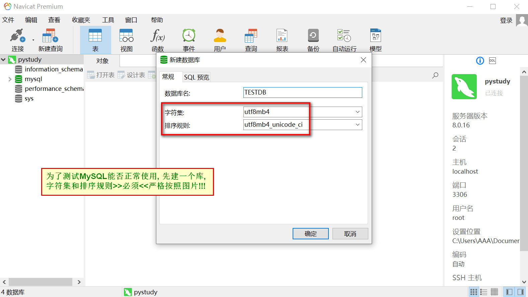Confirm with the 确定 button
528x297 pixels.
point(311,234)
